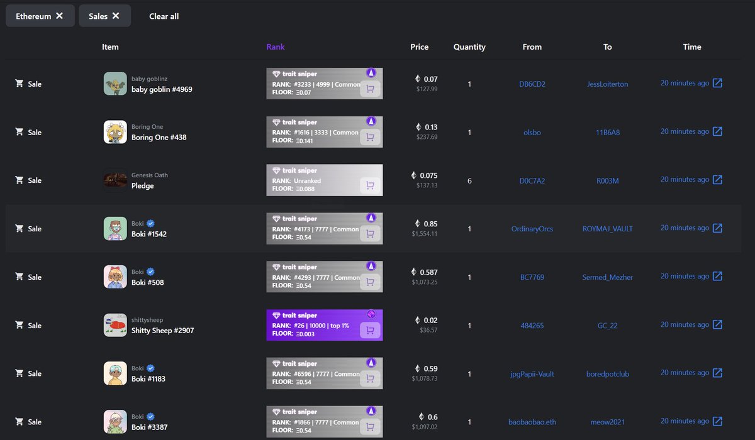Remove the Ethereum filter chip
Image resolution: width=755 pixels, height=440 pixels.
click(x=59, y=16)
